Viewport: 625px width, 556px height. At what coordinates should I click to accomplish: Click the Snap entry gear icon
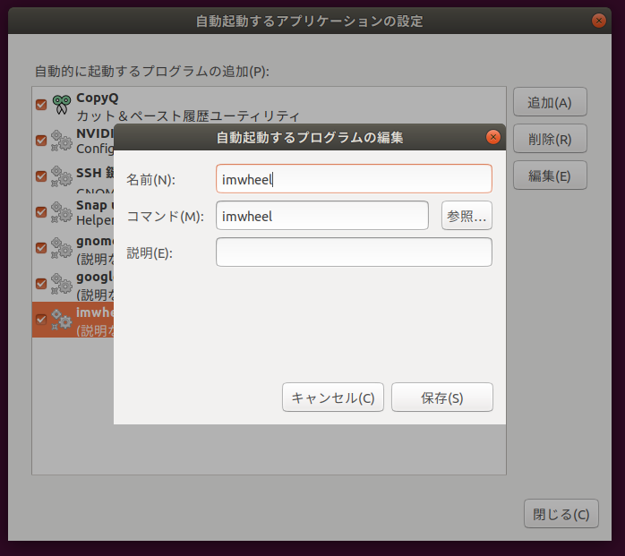62,212
